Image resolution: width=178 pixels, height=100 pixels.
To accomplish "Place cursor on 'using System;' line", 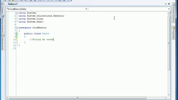I will click(28, 13).
